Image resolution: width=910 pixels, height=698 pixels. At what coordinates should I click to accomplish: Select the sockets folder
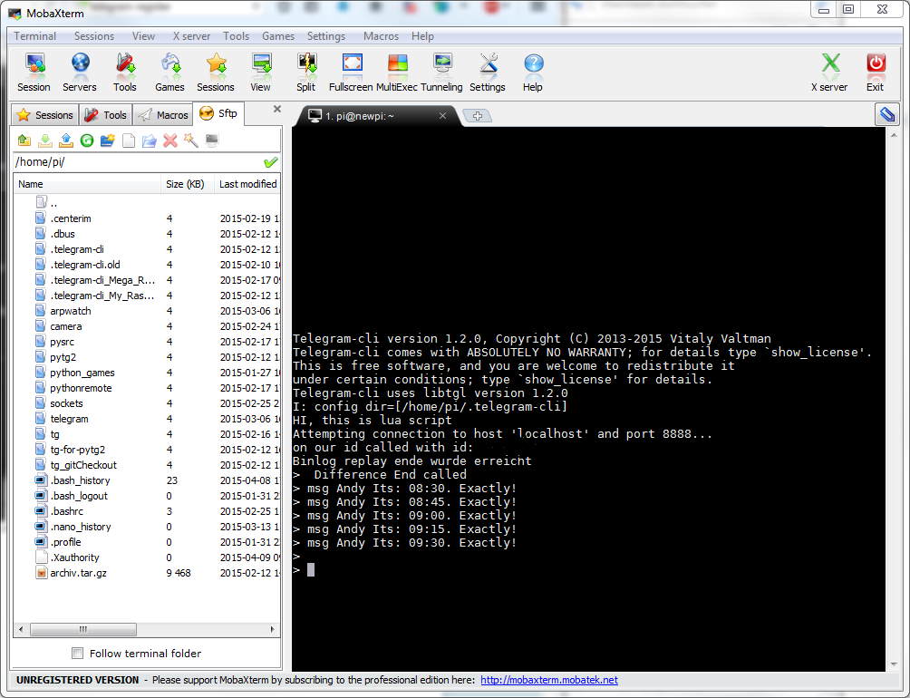(66, 403)
